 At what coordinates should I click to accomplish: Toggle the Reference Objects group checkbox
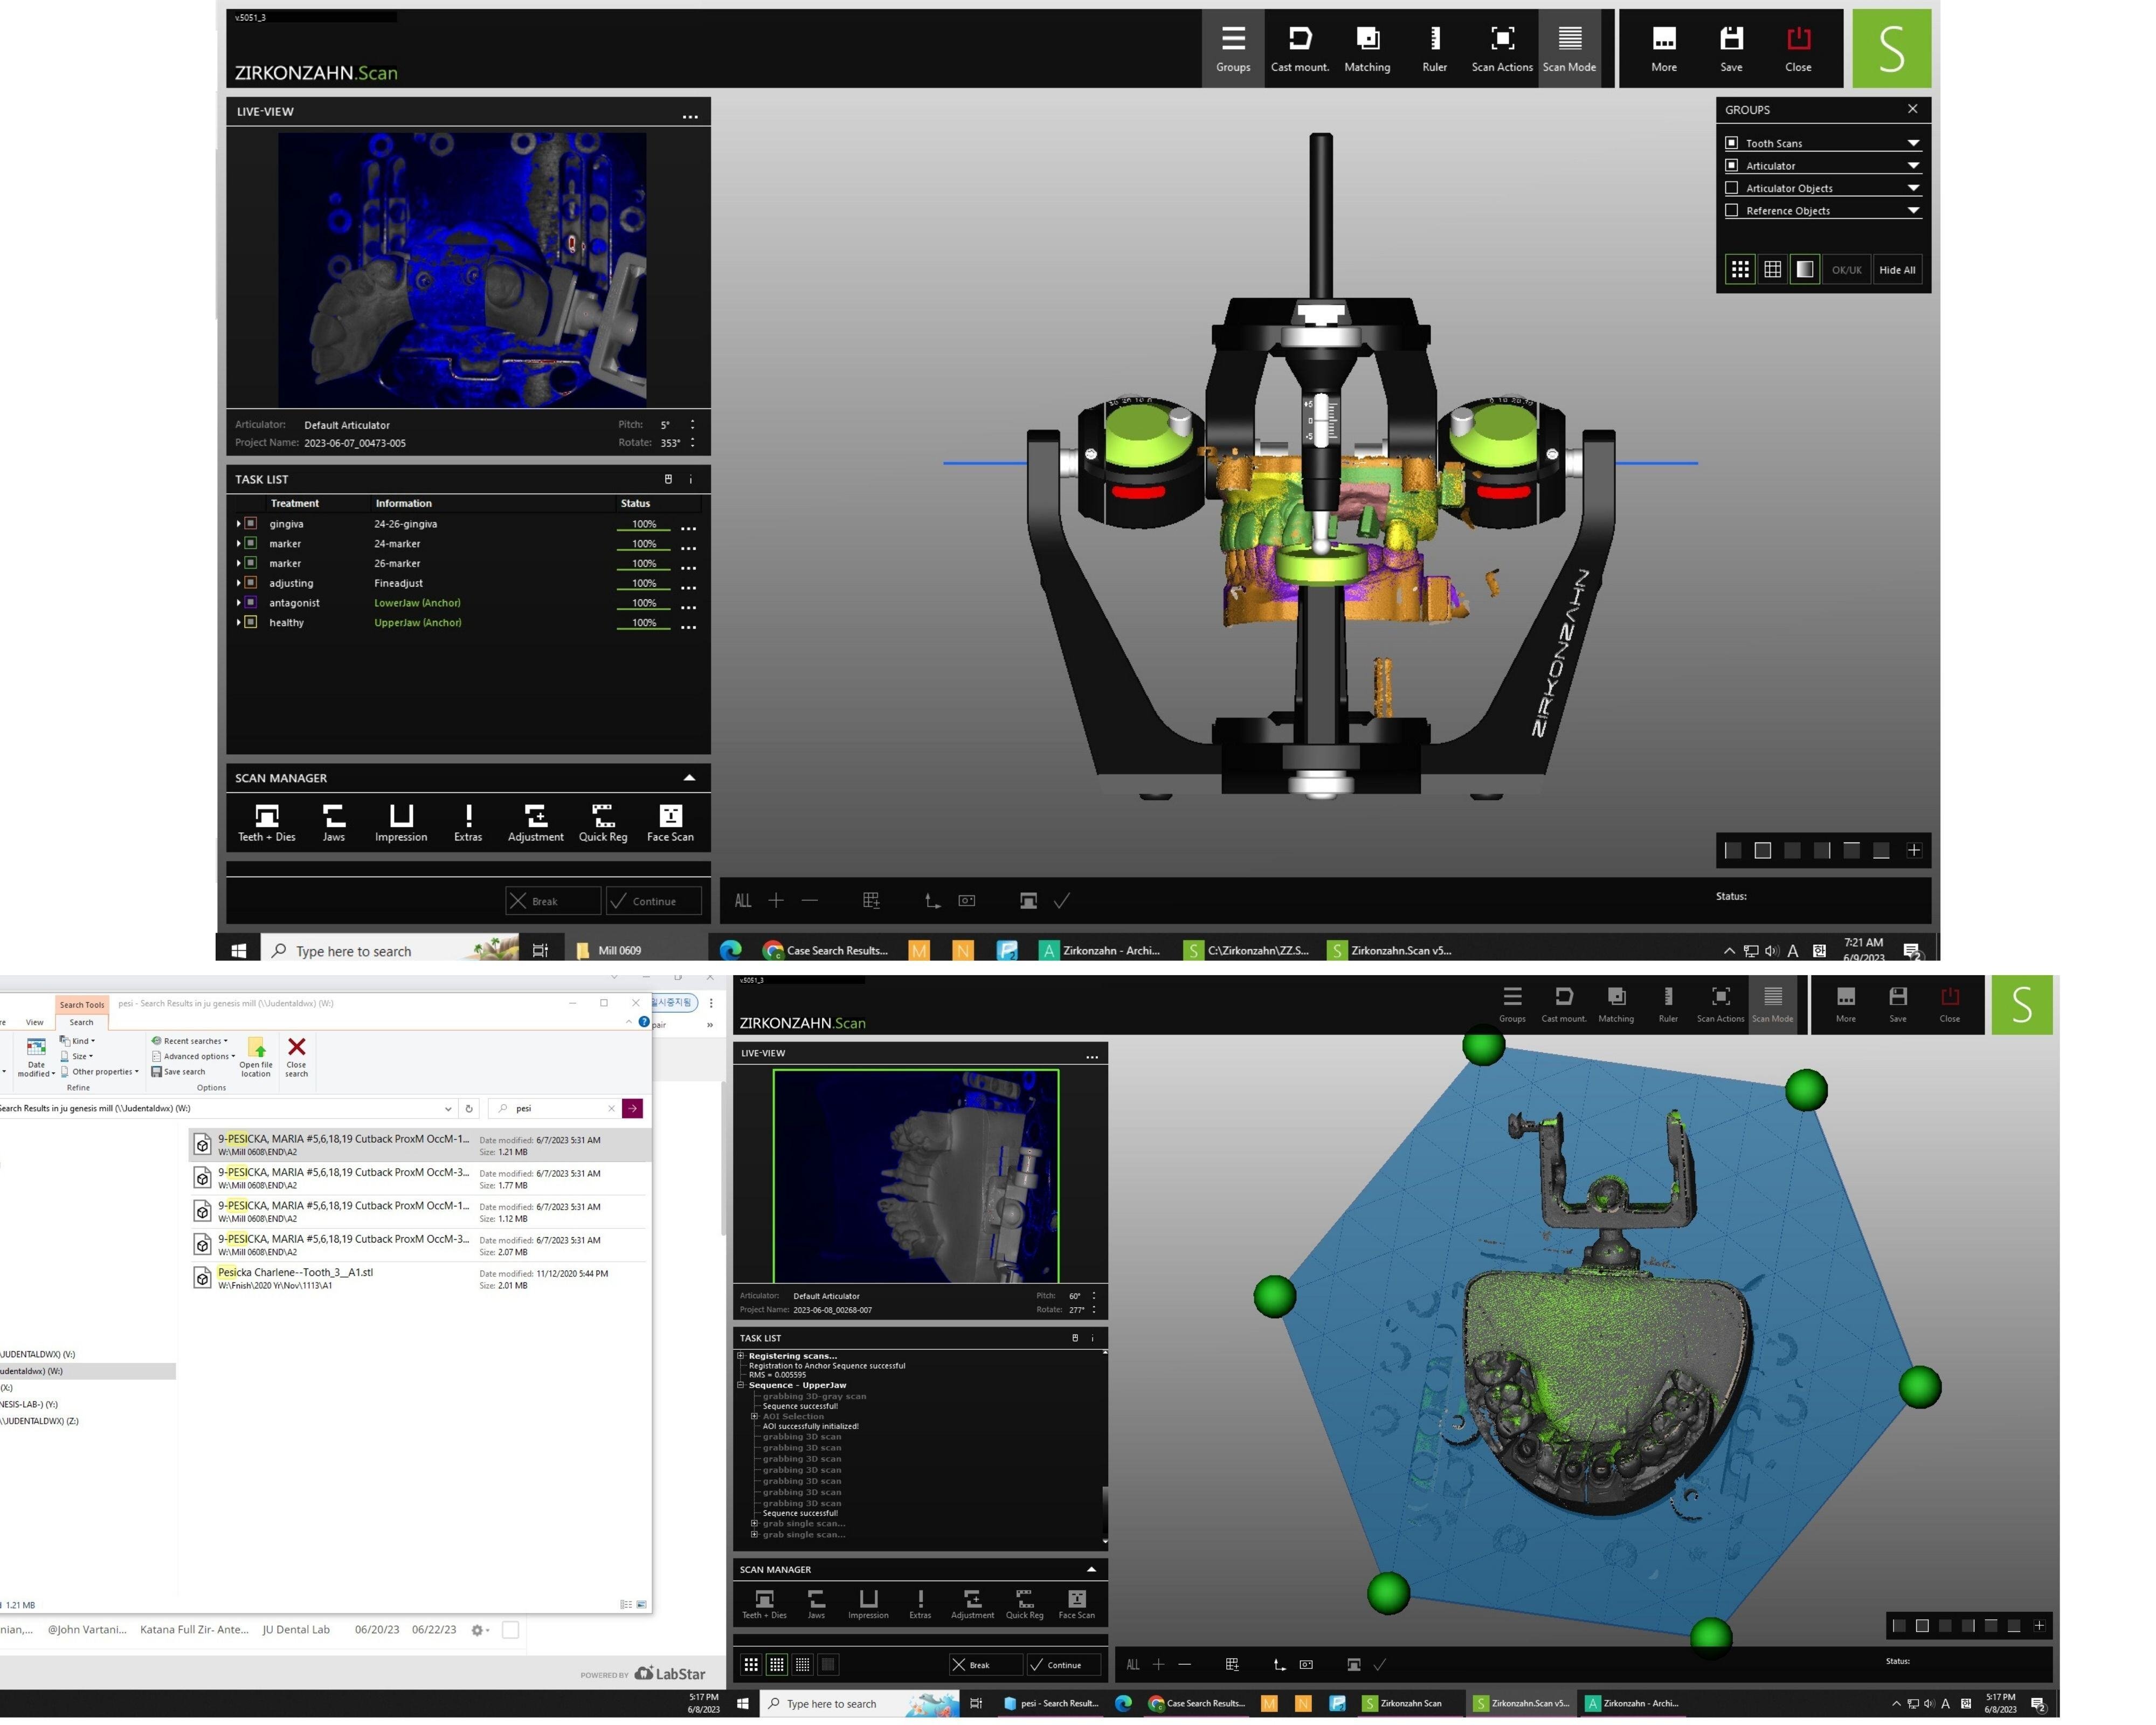pos(1732,210)
